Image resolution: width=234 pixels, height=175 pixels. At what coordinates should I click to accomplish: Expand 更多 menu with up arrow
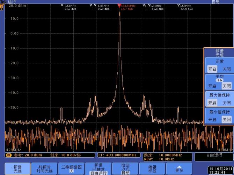179,169
